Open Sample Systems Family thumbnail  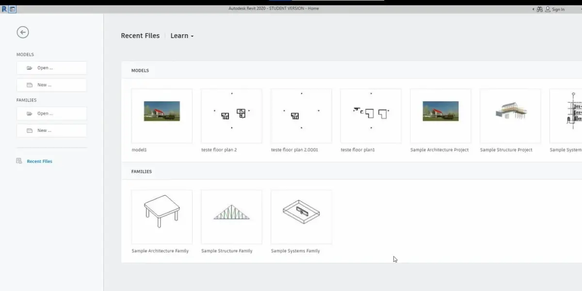pyautogui.click(x=301, y=217)
